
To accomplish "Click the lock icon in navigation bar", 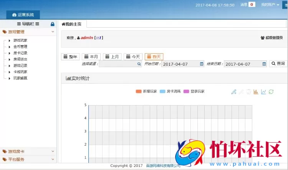I will [53, 24].
